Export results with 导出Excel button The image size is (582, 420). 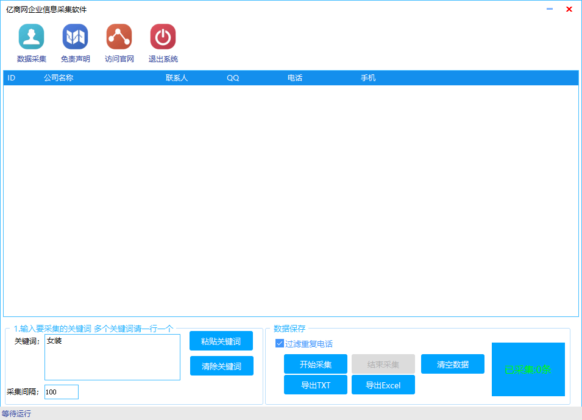pos(383,385)
